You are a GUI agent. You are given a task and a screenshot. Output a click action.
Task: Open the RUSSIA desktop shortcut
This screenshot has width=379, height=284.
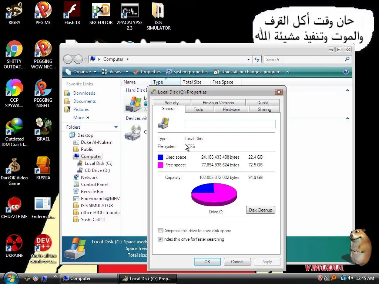(43, 168)
